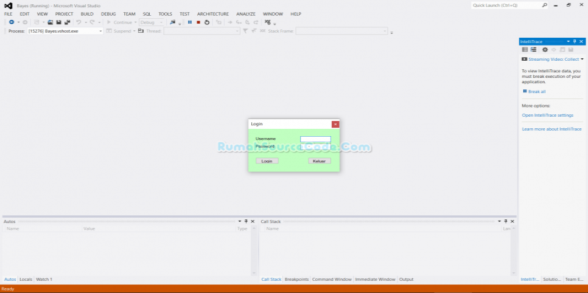
Task: Open the ARCHITECTURE menu
Action: [213, 14]
